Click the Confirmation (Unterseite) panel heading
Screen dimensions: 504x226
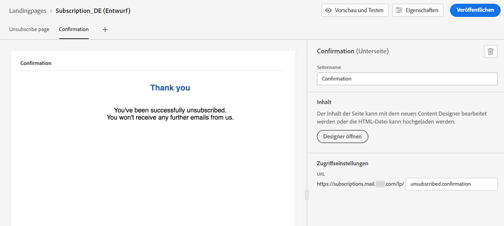(x=353, y=51)
